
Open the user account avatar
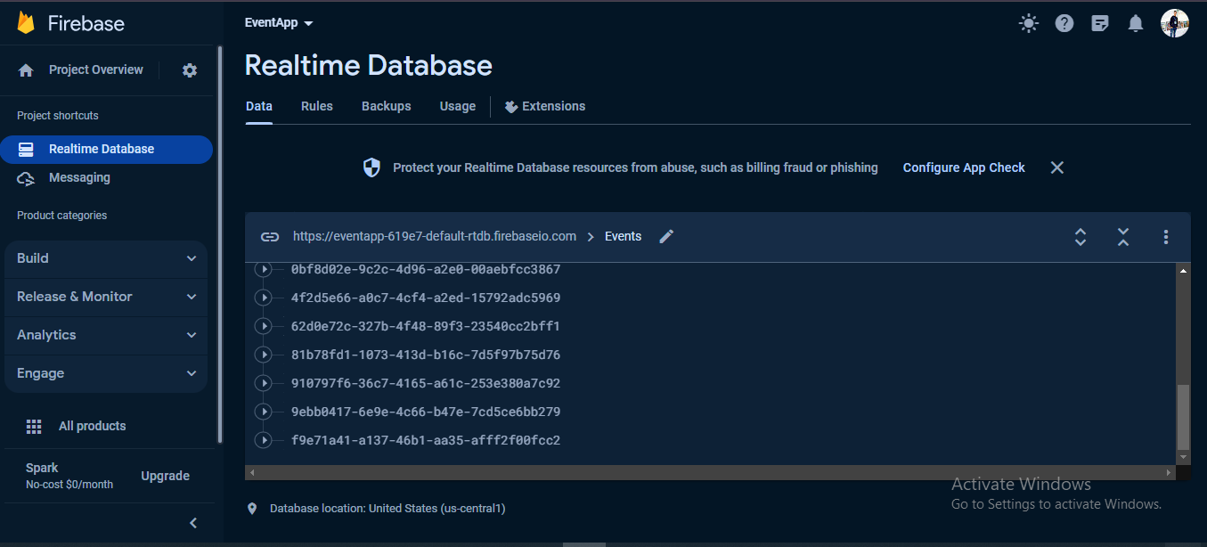1175,23
